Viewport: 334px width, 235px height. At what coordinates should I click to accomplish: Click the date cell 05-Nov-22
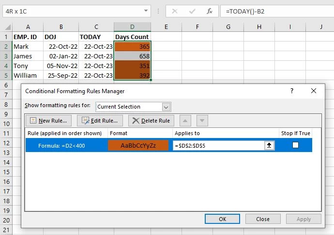[x=61, y=66]
